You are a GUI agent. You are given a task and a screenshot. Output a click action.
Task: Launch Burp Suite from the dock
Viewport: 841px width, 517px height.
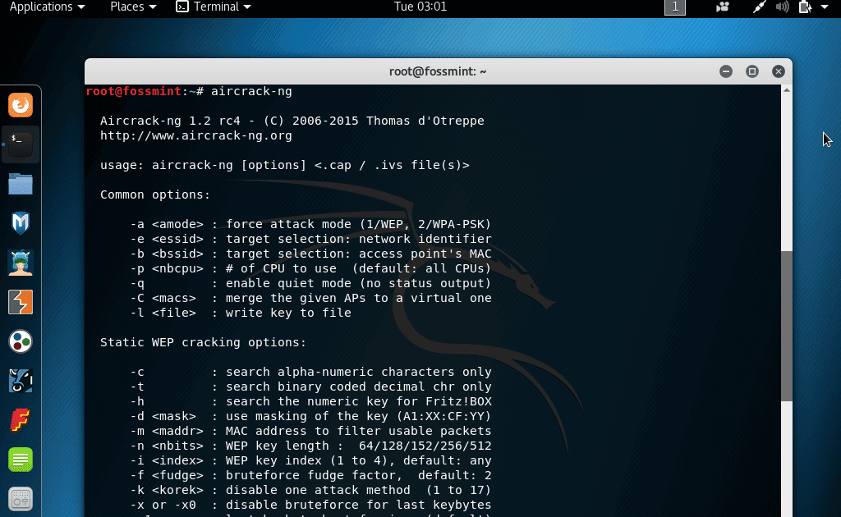coord(21,302)
